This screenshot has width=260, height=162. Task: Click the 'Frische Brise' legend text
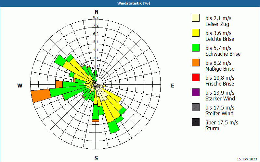[x=220, y=84]
